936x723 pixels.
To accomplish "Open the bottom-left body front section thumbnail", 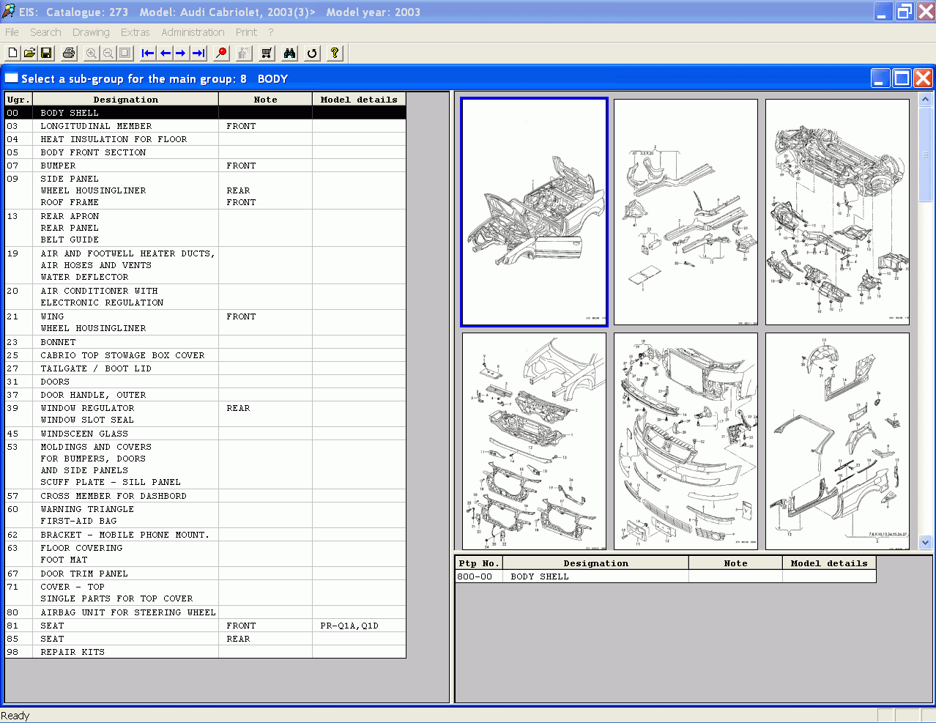I will click(x=534, y=441).
